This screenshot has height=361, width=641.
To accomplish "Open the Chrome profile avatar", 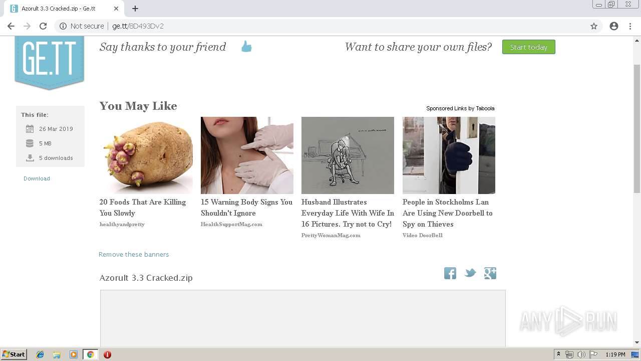I will tap(614, 26).
